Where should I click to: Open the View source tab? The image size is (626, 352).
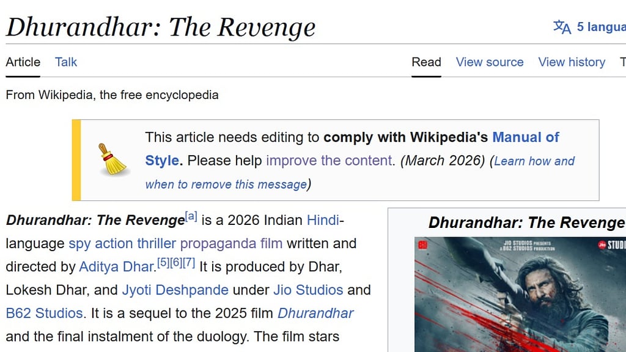tap(490, 62)
